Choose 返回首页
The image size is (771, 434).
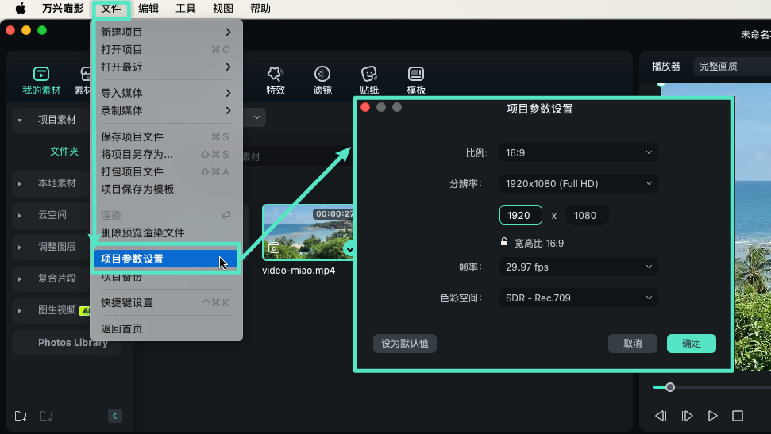166,328
